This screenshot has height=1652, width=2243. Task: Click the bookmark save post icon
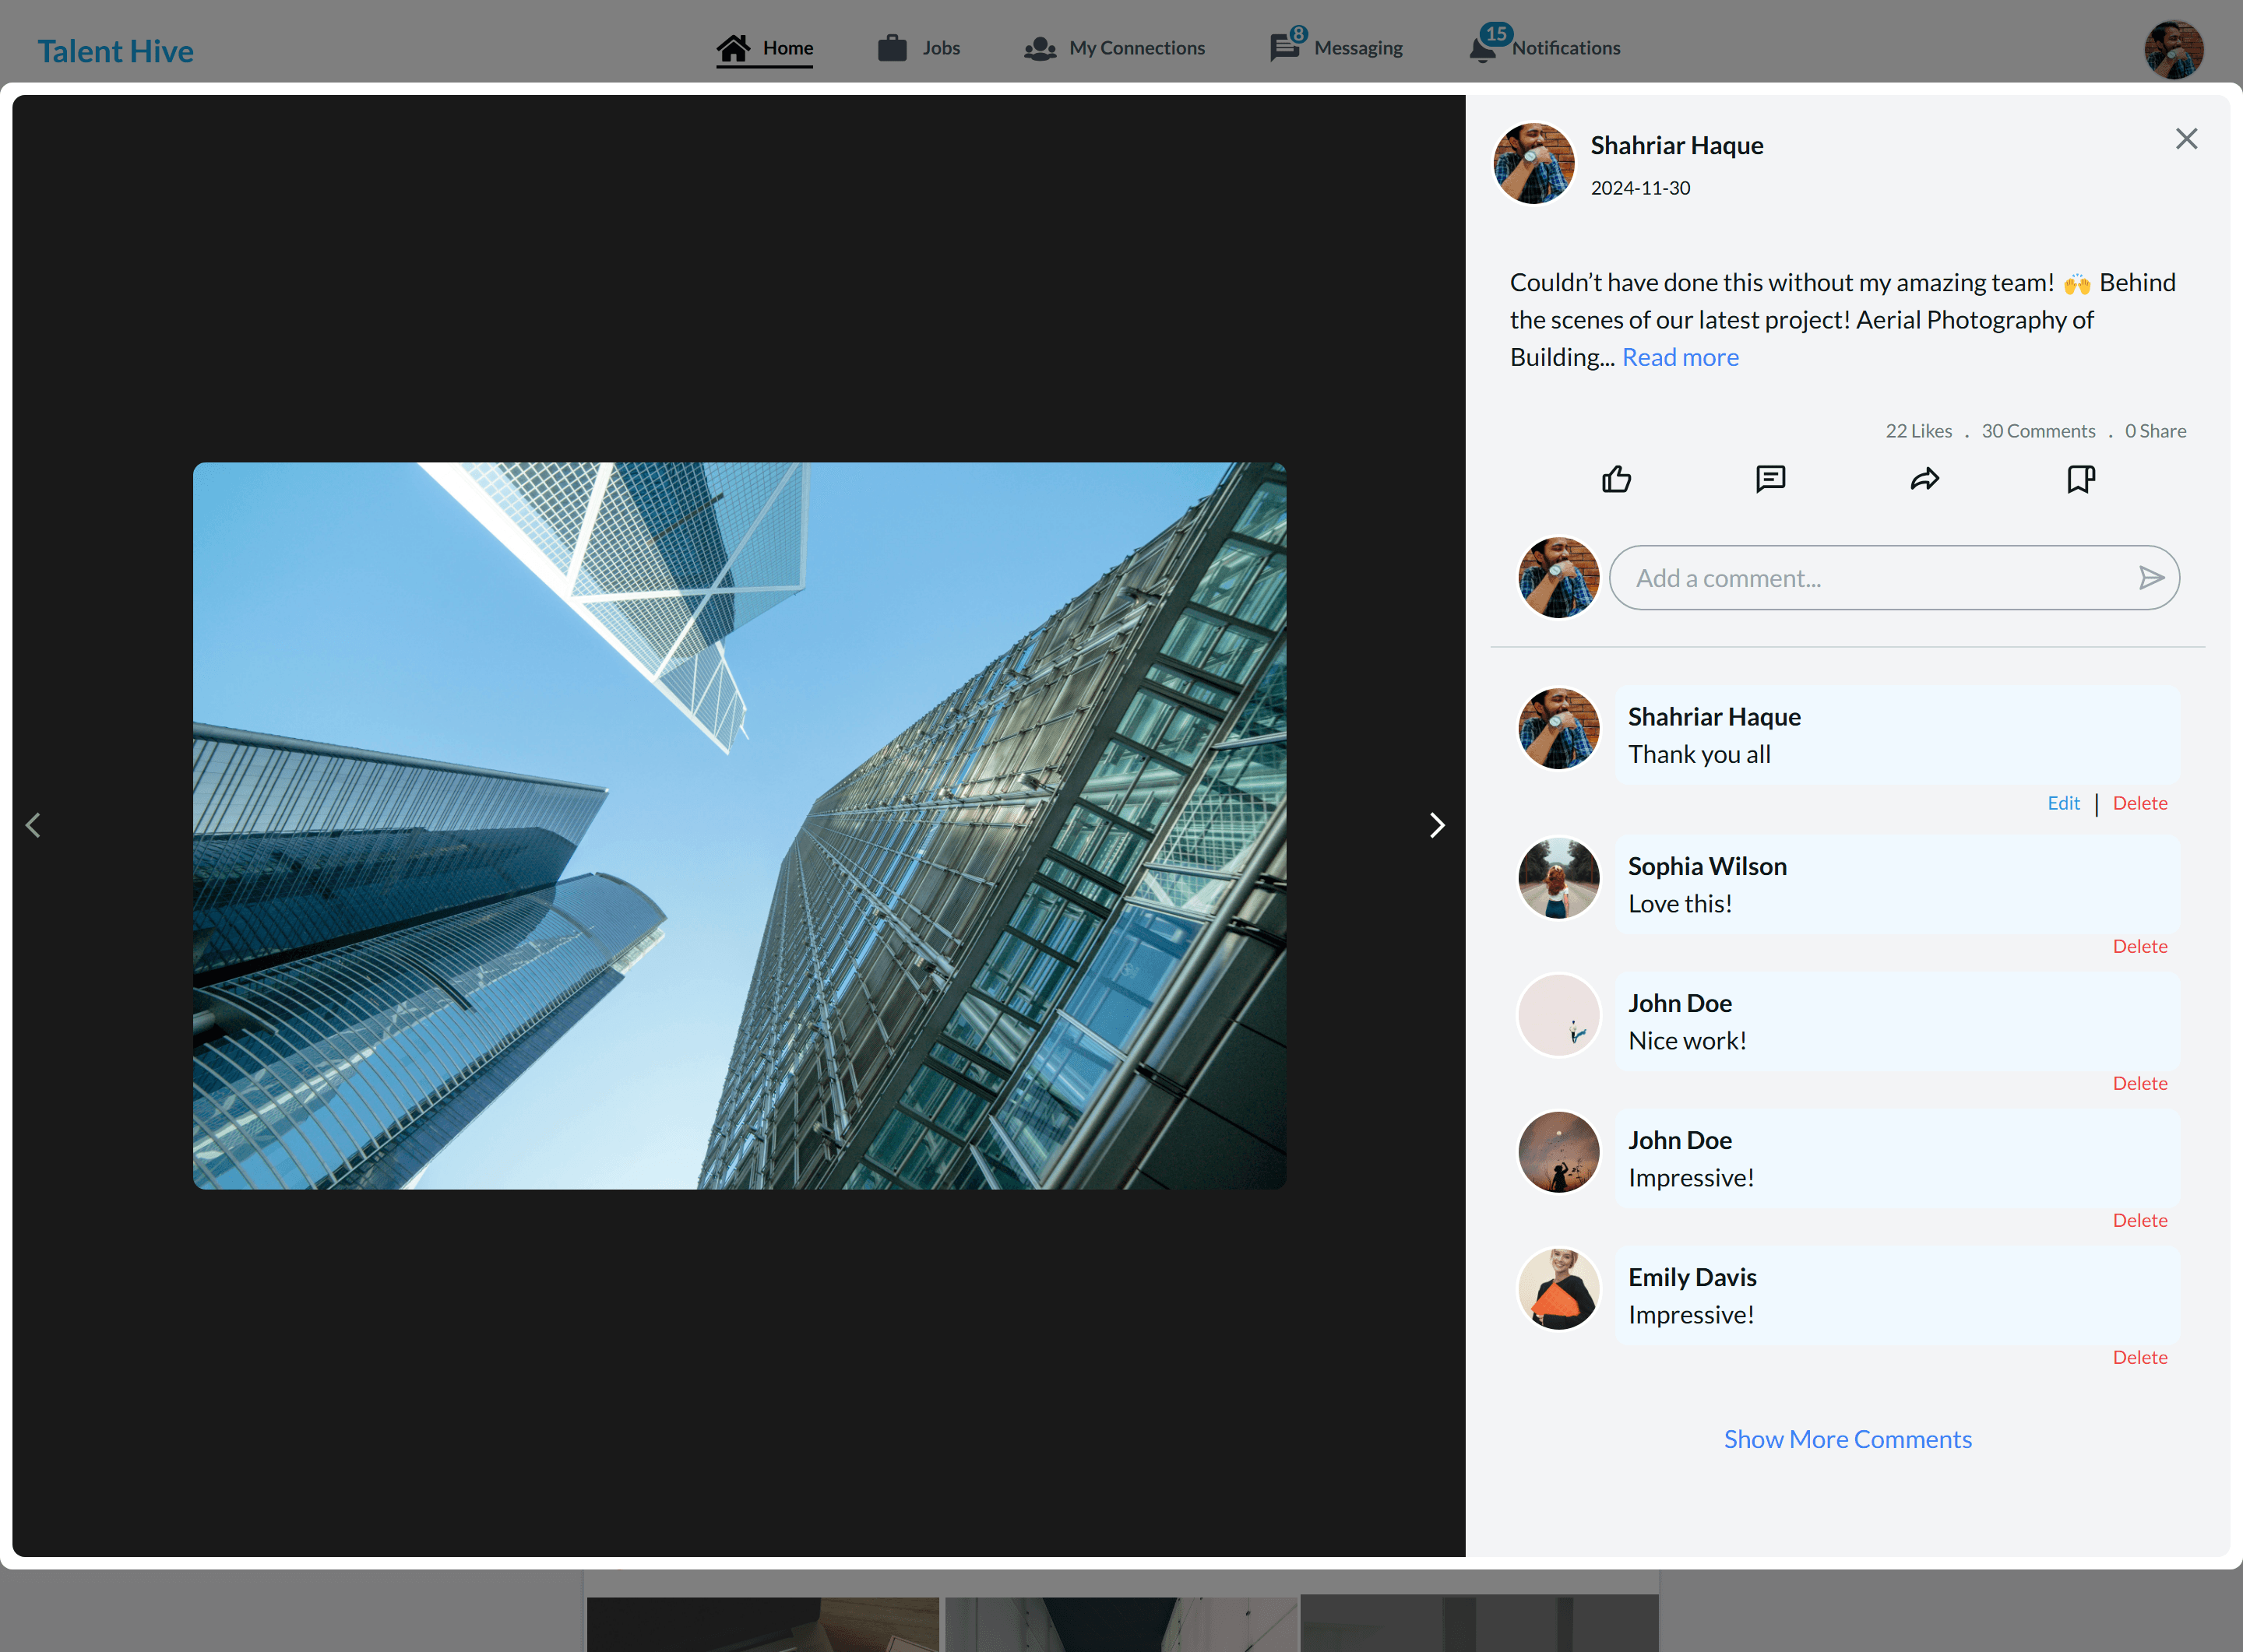[2080, 479]
